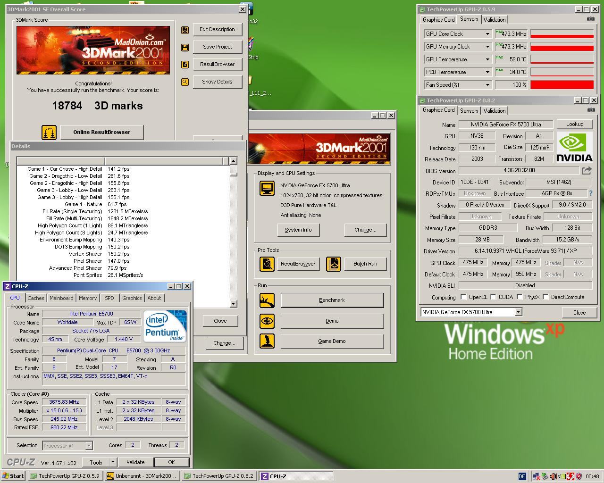
Task: Enable the OpenCL checkbox
Action: click(x=463, y=297)
